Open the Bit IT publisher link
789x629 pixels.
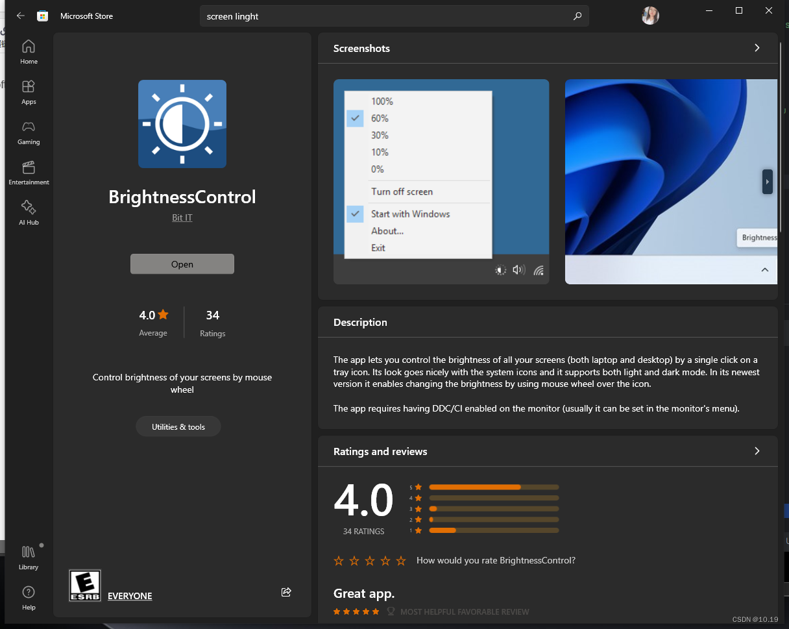182,217
